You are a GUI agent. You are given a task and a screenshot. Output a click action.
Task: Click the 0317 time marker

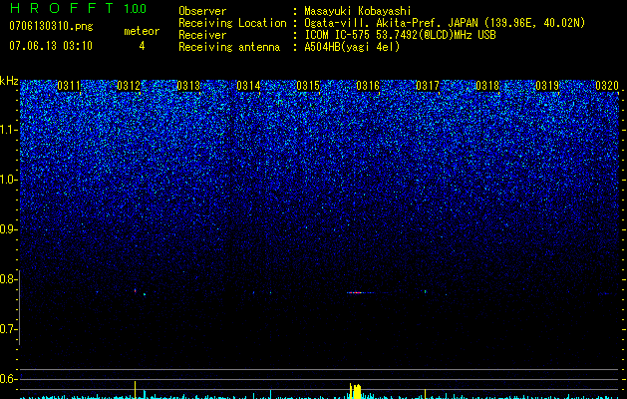(428, 86)
